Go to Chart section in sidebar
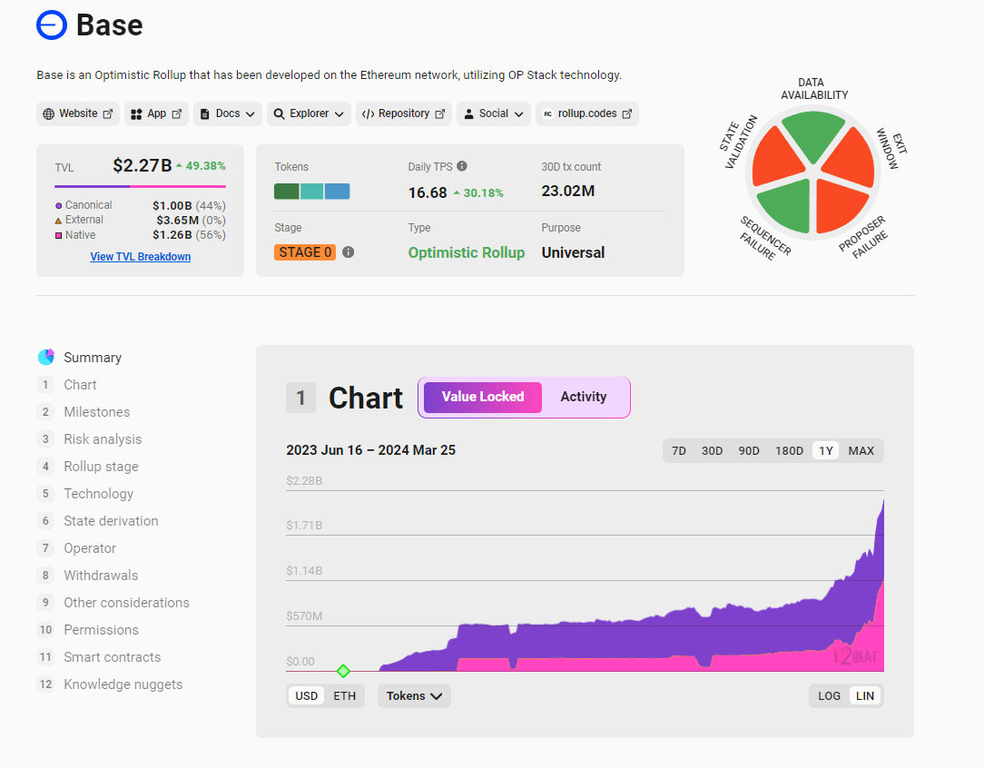984x768 pixels. (80, 385)
